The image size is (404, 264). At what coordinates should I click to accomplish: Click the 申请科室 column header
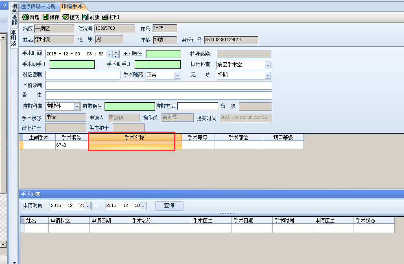69,220
